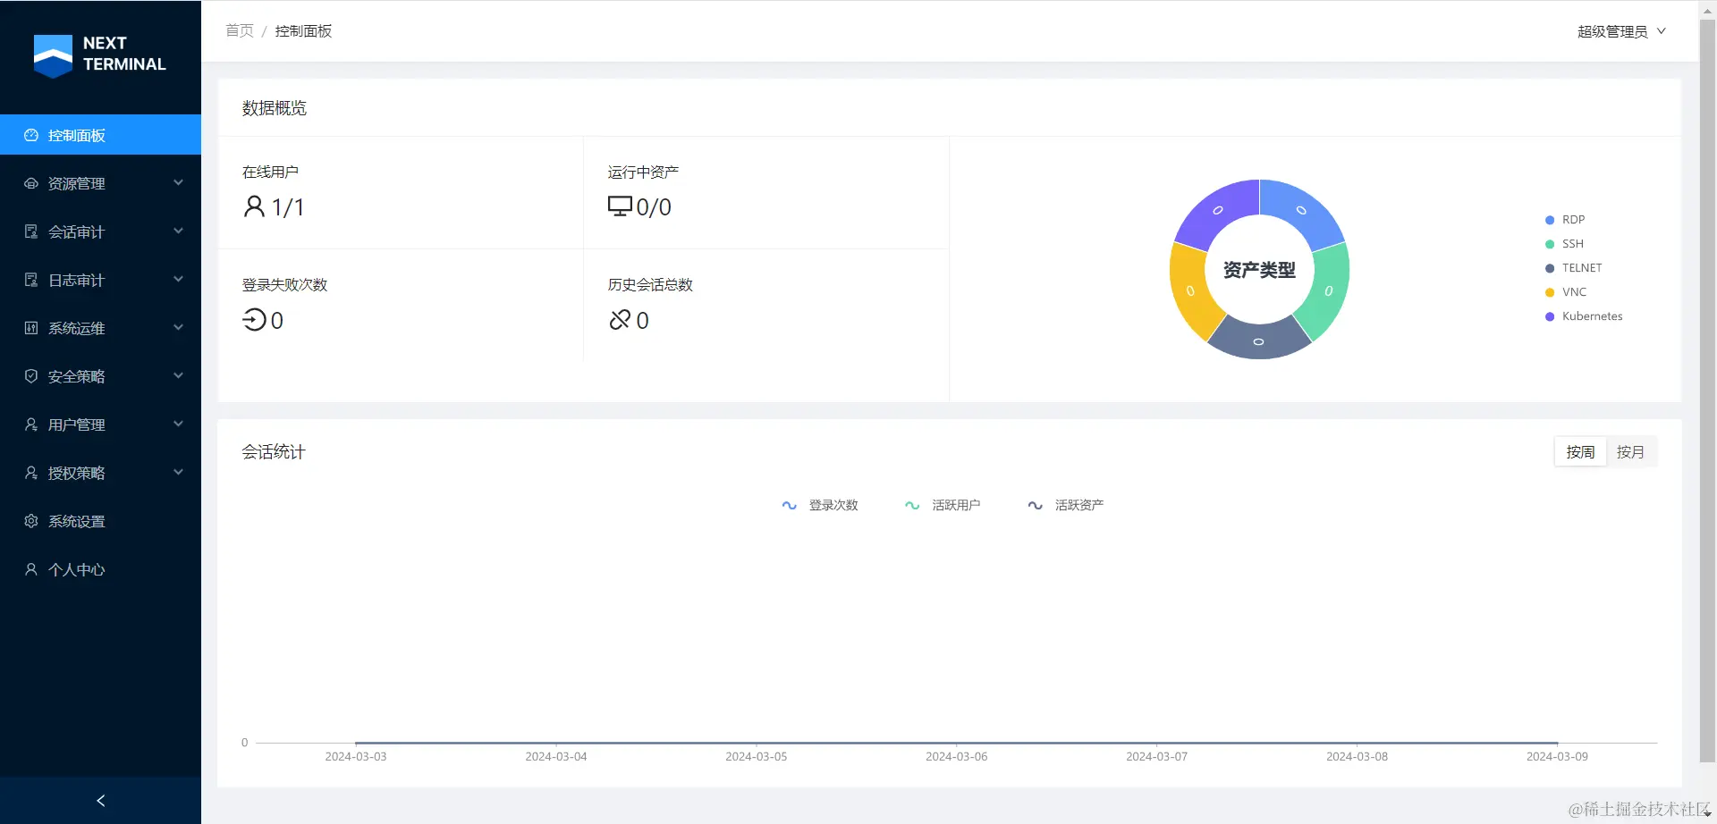This screenshot has width=1717, height=824.
Task: Select the 按周 weekly view button
Action: [x=1580, y=452]
